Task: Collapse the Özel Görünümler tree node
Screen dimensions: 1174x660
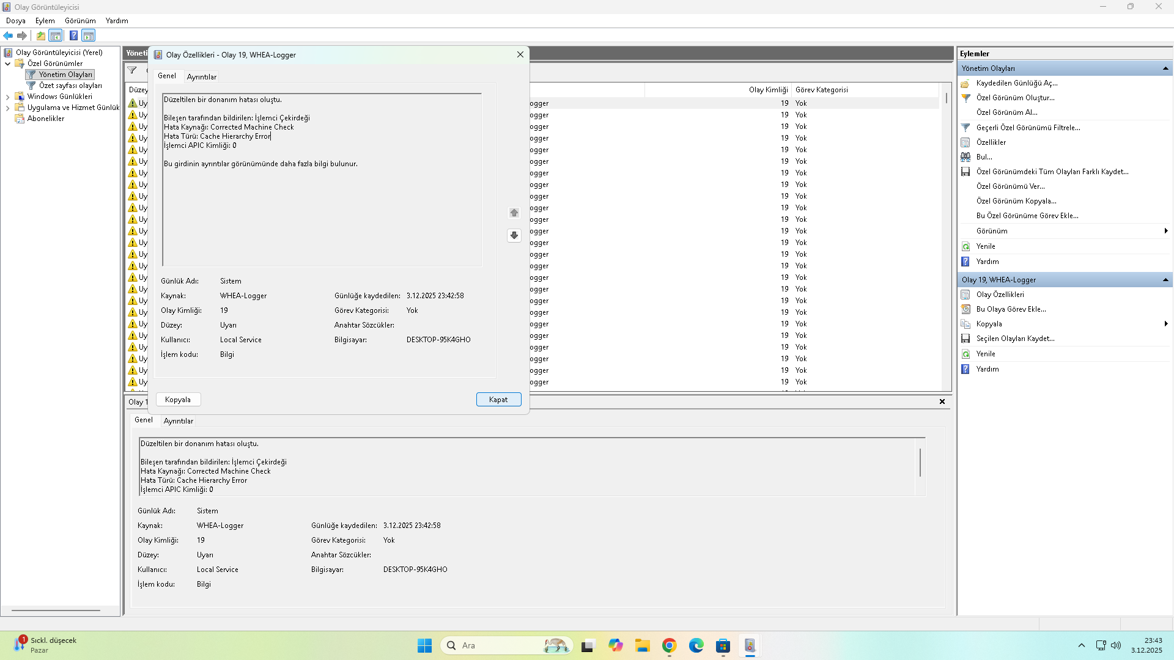Action: [x=7, y=64]
